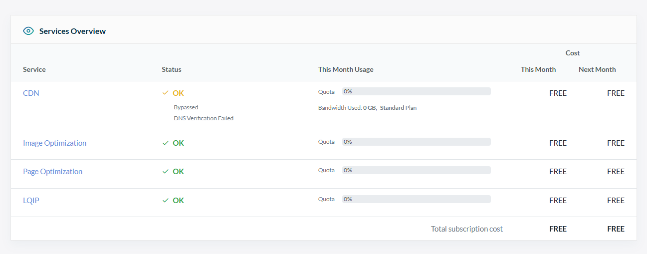Click the This Month Usage column header
This screenshot has width=647, height=254.
[x=346, y=69]
